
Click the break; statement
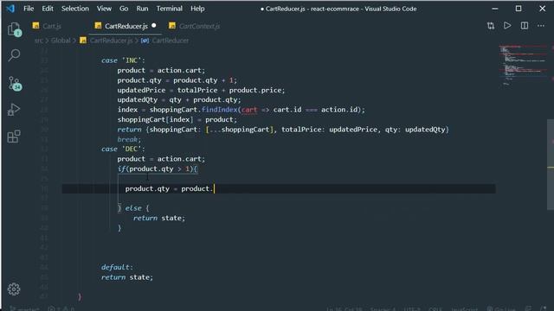pyautogui.click(x=129, y=139)
